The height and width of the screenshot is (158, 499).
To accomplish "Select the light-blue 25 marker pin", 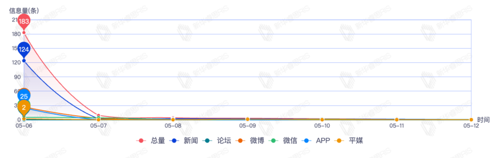I will tap(24, 96).
